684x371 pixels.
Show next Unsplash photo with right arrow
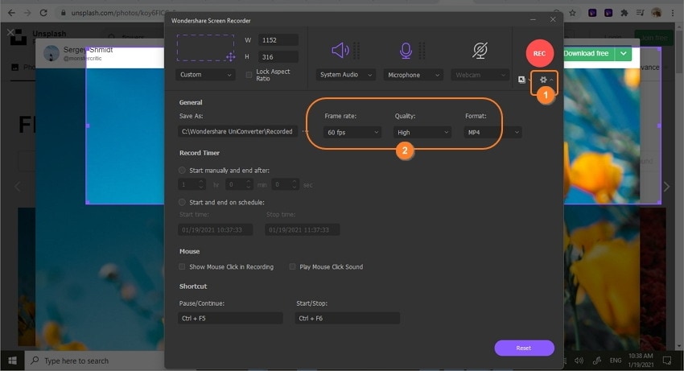666,187
